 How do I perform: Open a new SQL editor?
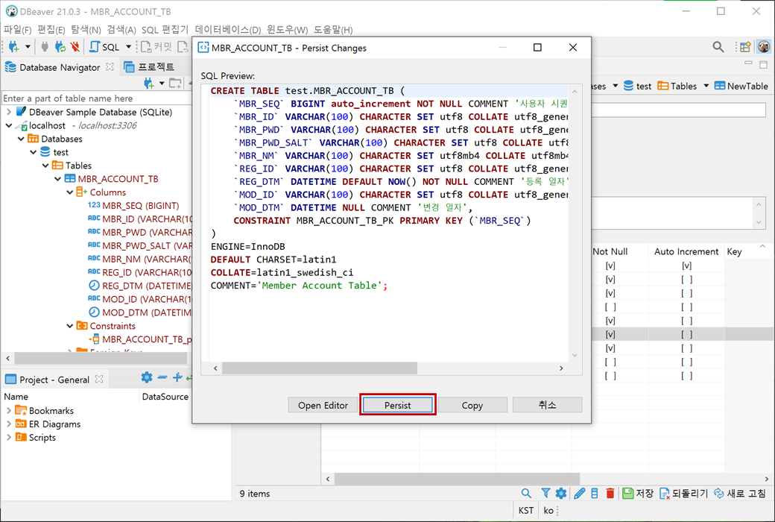click(95, 46)
